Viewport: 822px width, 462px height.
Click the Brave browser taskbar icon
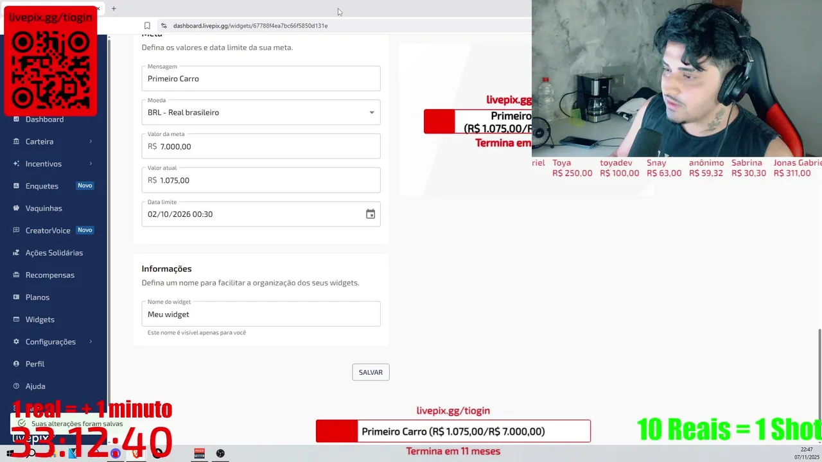point(136,454)
